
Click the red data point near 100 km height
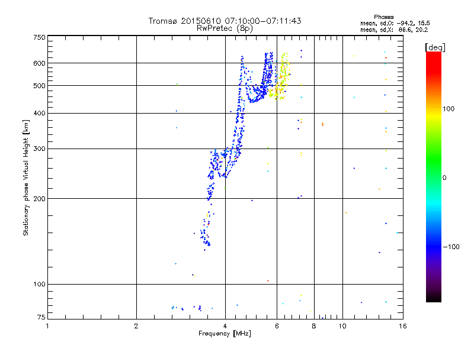pyautogui.click(x=268, y=281)
